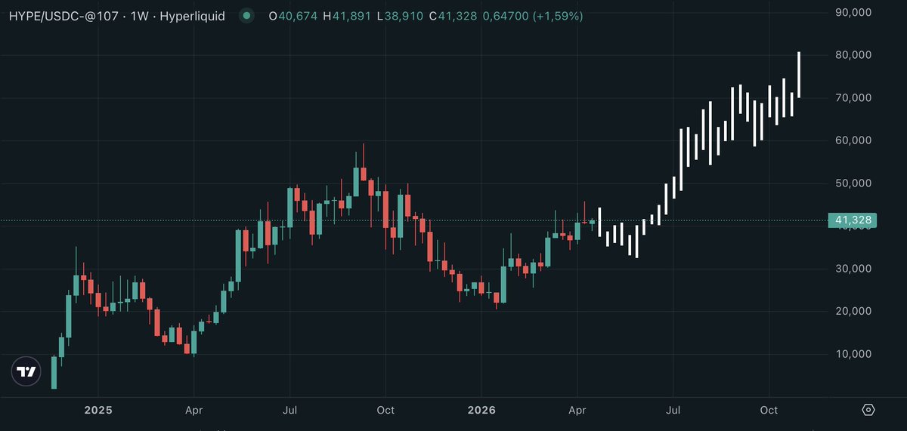The image size is (907, 431).
Task: Click the 70,000 price axis label
Action: pos(853,98)
